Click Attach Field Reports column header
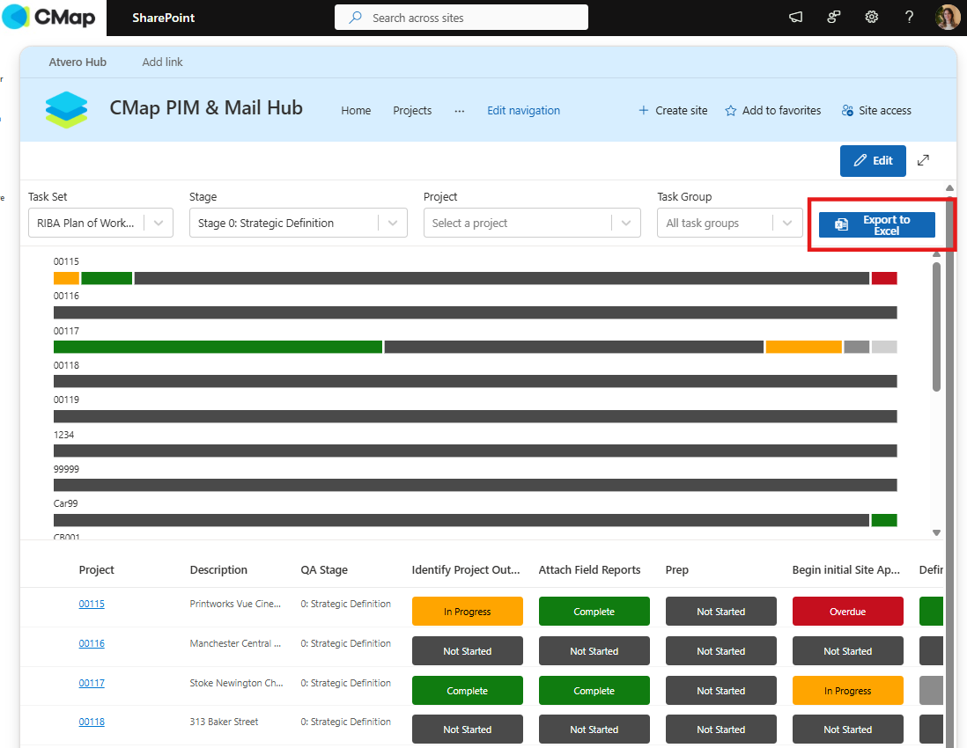The width and height of the screenshot is (967, 748). [x=589, y=570]
